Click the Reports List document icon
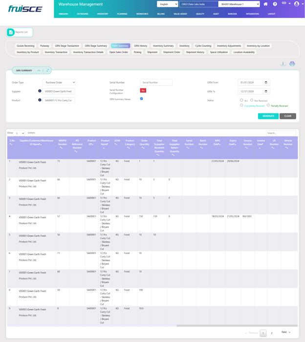305x342 pixels. pos(11,32)
